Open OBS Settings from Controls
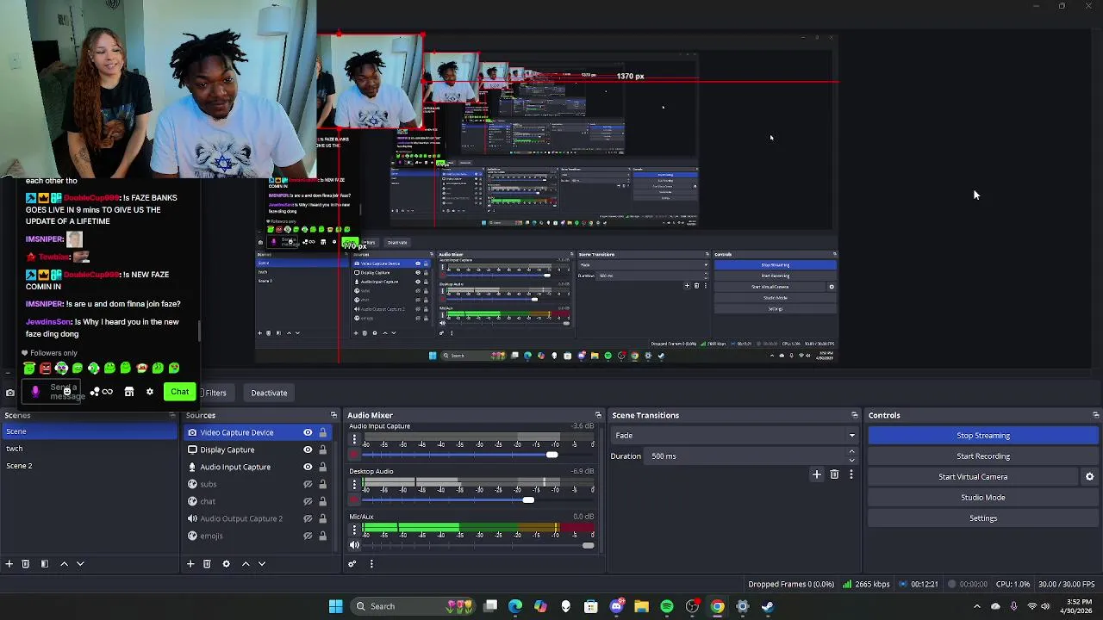 click(x=983, y=518)
